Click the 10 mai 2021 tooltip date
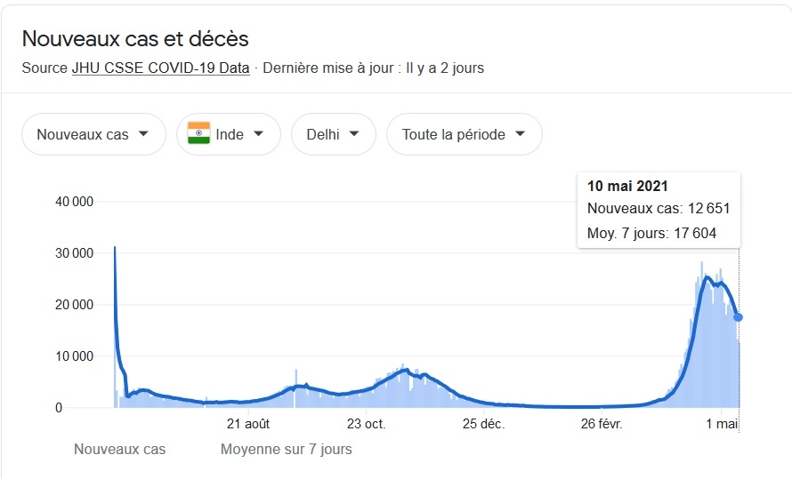This screenshot has height=479, width=792. click(x=627, y=186)
